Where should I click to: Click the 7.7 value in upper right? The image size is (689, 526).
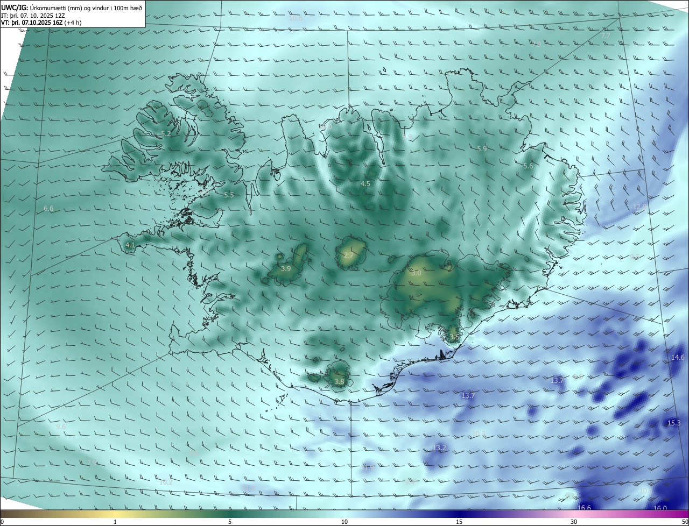pos(606,35)
